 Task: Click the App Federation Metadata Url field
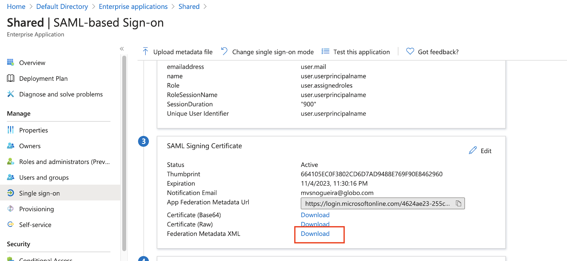tap(383, 203)
